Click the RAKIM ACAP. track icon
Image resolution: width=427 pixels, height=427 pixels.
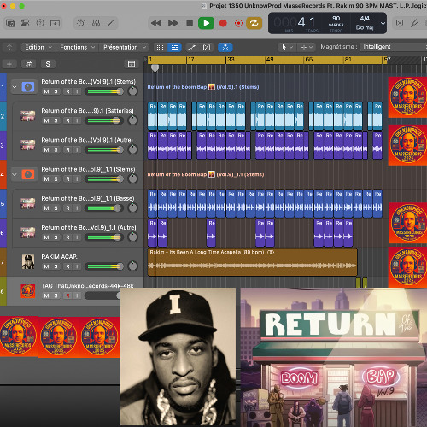(28, 261)
